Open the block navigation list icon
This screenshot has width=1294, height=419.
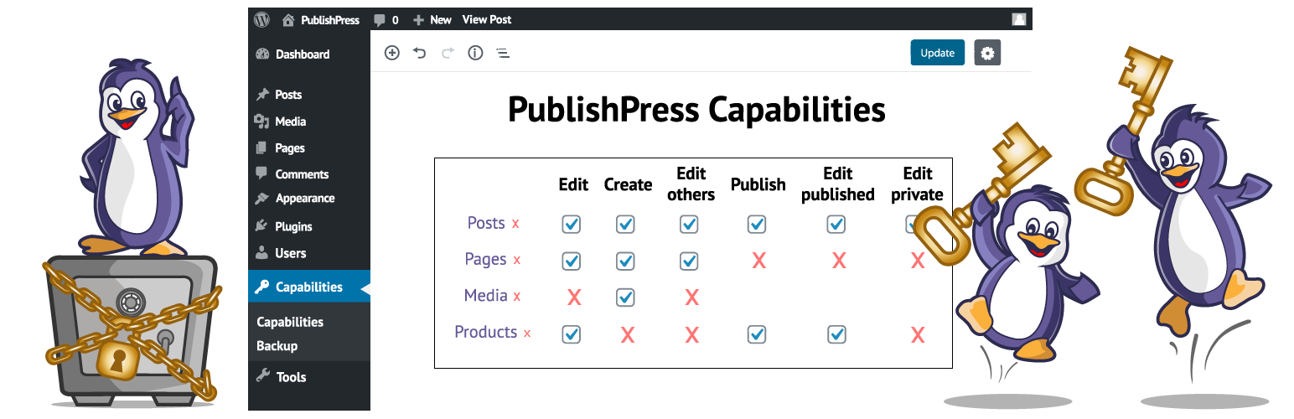coord(503,54)
